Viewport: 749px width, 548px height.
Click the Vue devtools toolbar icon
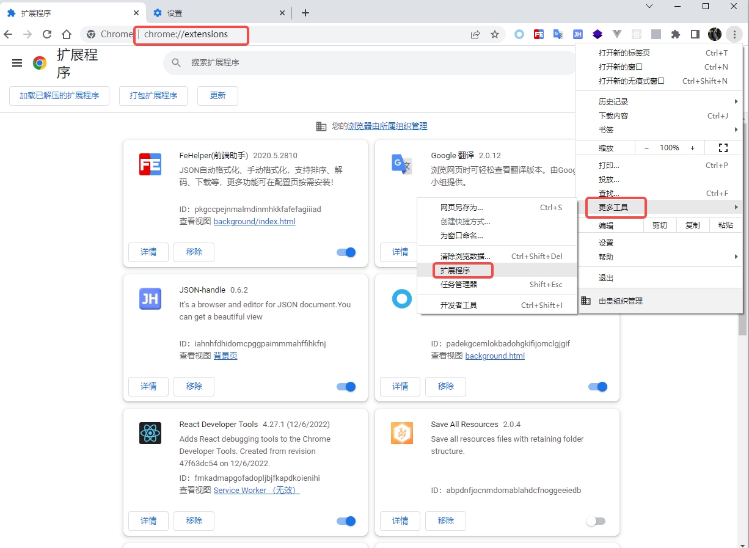[617, 34]
